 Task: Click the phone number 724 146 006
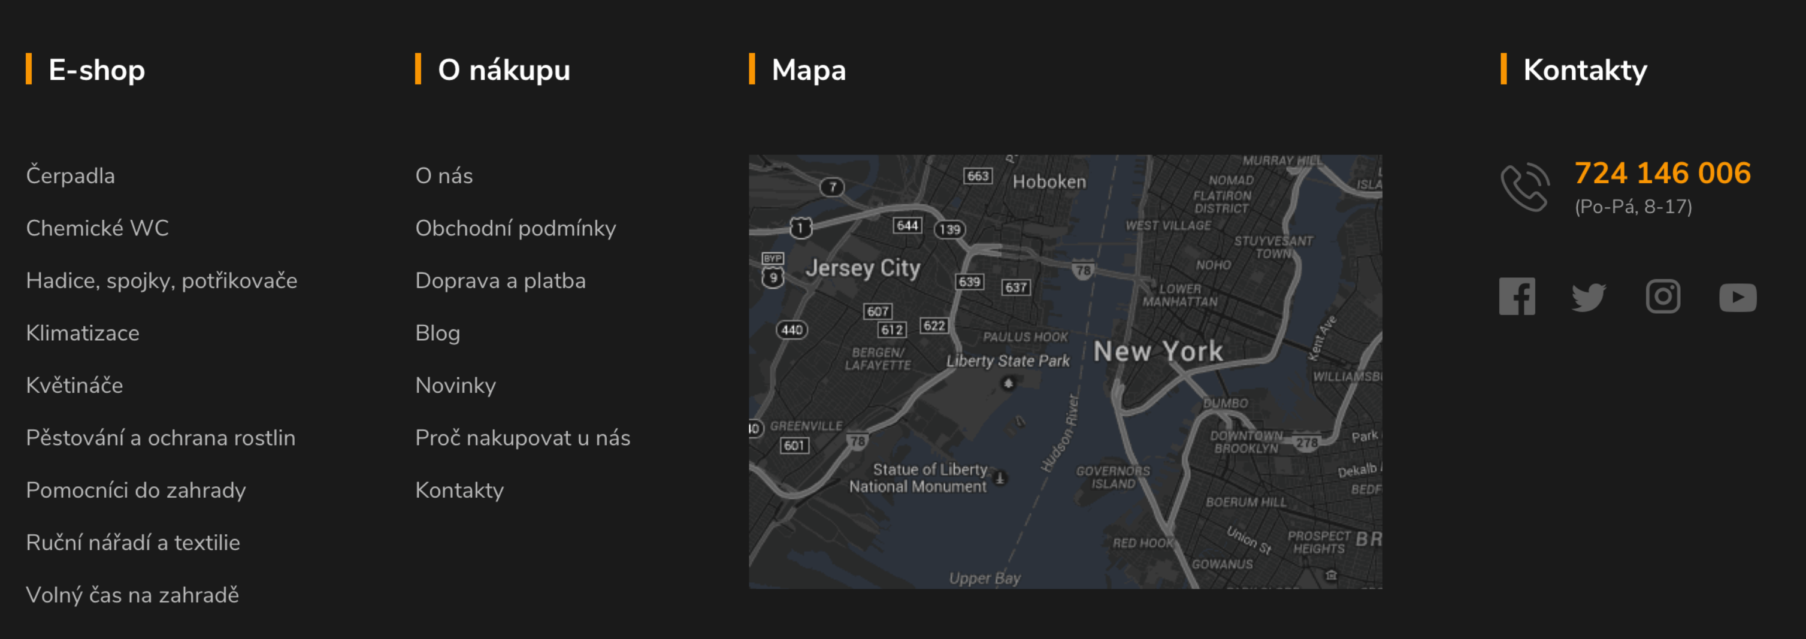pyautogui.click(x=1662, y=173)
